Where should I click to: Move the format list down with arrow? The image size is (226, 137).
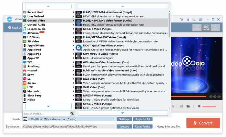tap(123, 113)
